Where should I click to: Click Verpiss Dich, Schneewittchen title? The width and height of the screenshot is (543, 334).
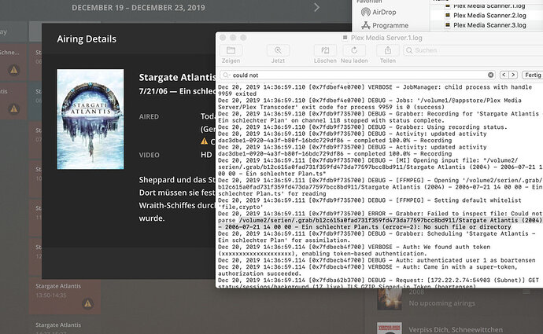pos(456,329)
